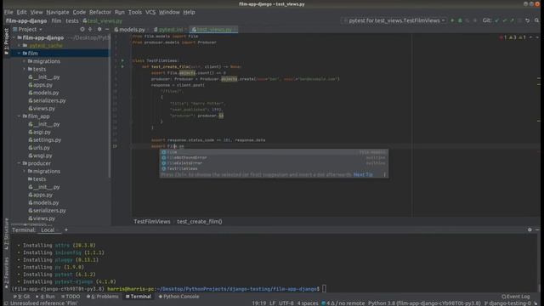
Task: Open the TODO tool window
Action: coord(71,297)
